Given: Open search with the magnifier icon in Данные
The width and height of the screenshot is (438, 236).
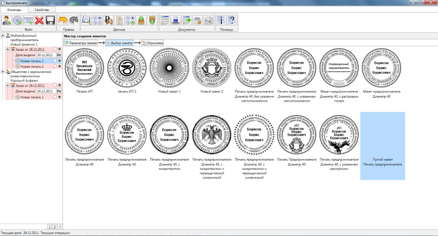Looking at the screenshot, I should 87,20.
